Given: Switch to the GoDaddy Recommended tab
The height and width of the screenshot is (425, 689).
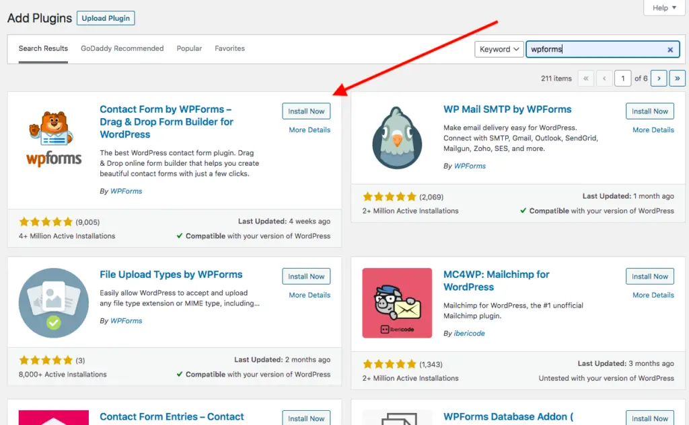Looking at the screenshot, I should (122, 48).
